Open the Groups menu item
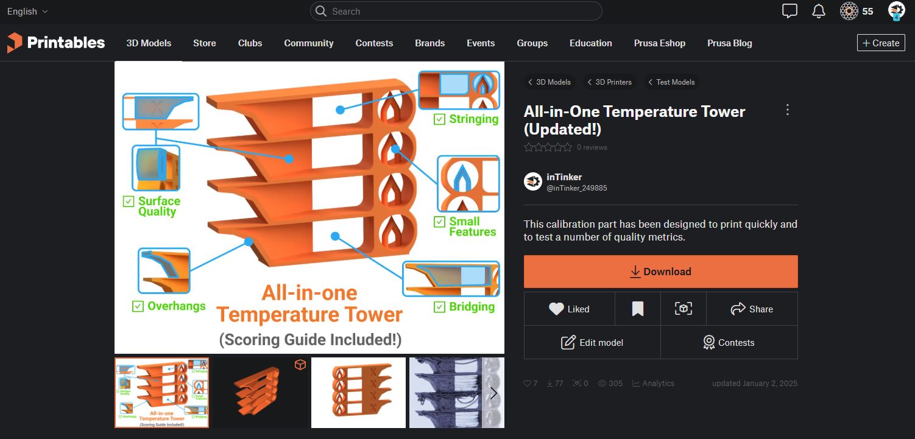Screen dimensions: 915x439 click(x=532, y=43)
